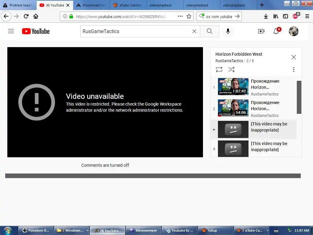Select playlist item 4 inappropriate video
Screen dimensions: 313x235
pyautogui.click(x=253, y=148)
